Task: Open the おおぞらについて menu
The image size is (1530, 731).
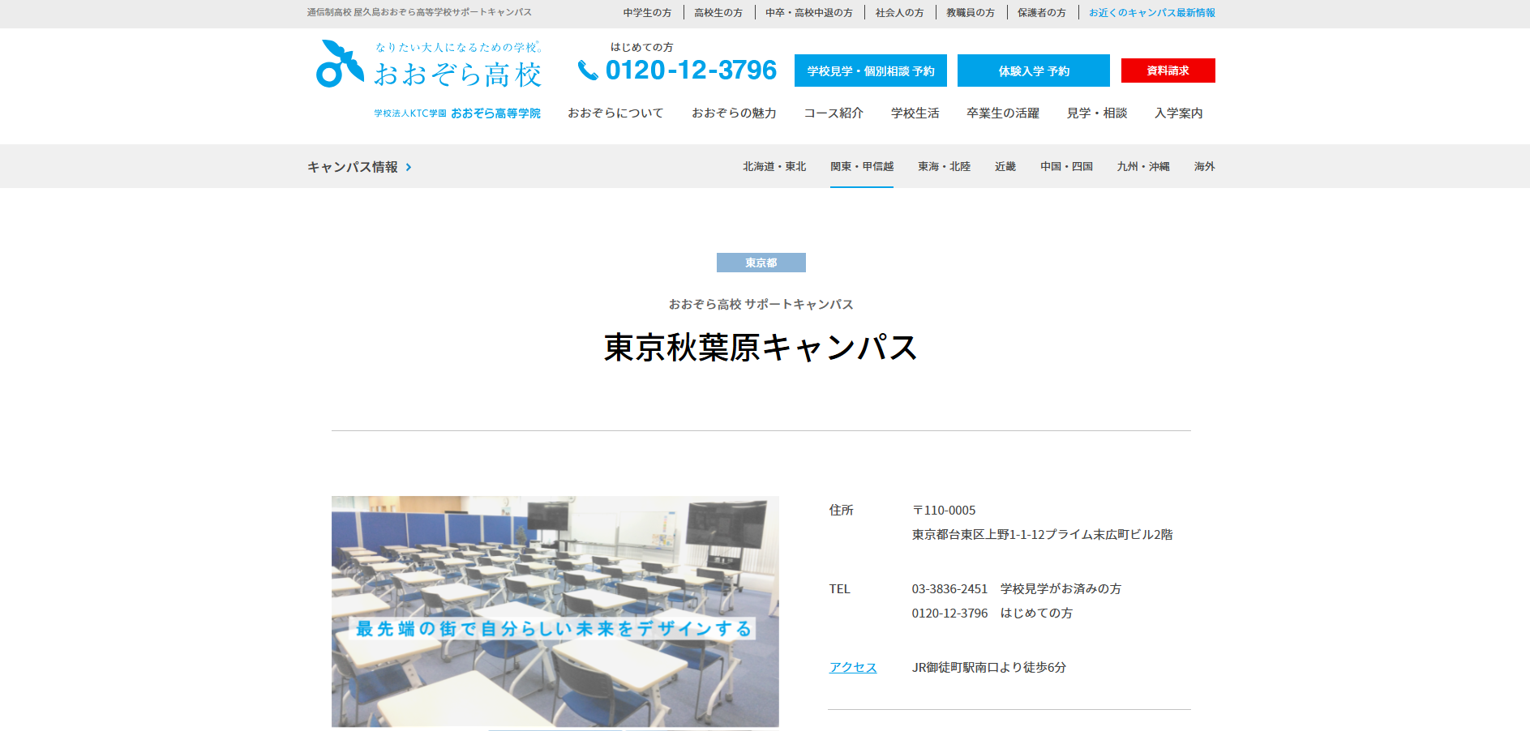Action: (x=615, y=113)
